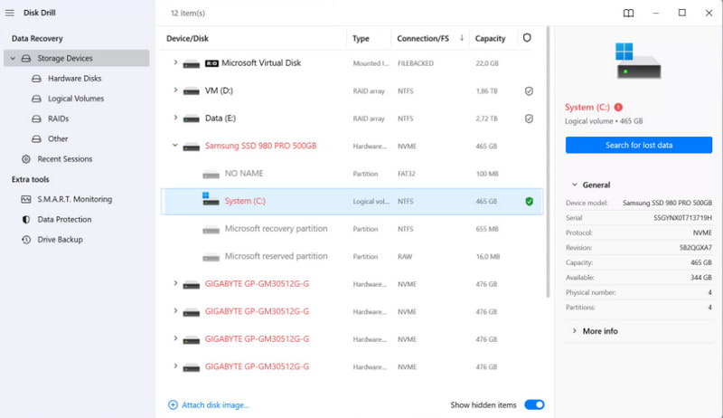Click the FILEBACKED connection cell
723x418 pixels.
tap(416, 63)
